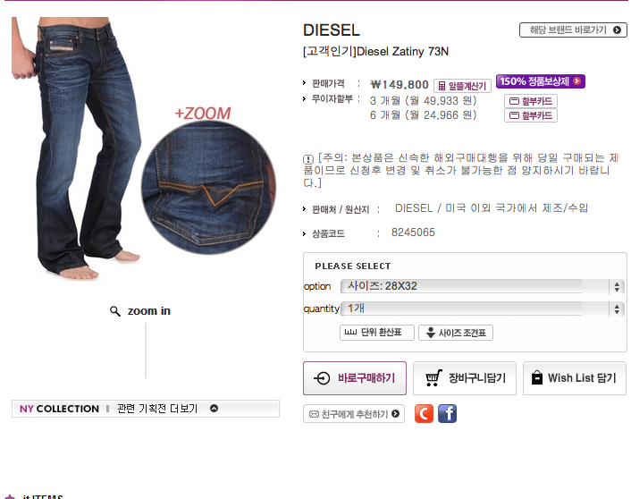Click the main Diesel jeans product photo
The width and height of the screenshot is (631, 499).
[77, 148]
